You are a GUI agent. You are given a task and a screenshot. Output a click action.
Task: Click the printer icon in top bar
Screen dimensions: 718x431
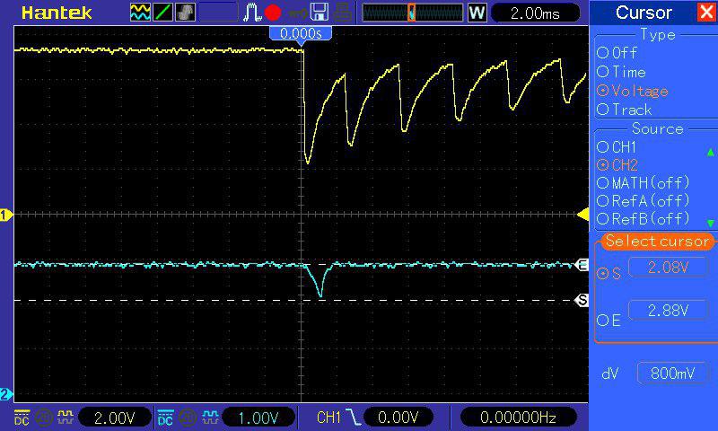coord(342,13)
